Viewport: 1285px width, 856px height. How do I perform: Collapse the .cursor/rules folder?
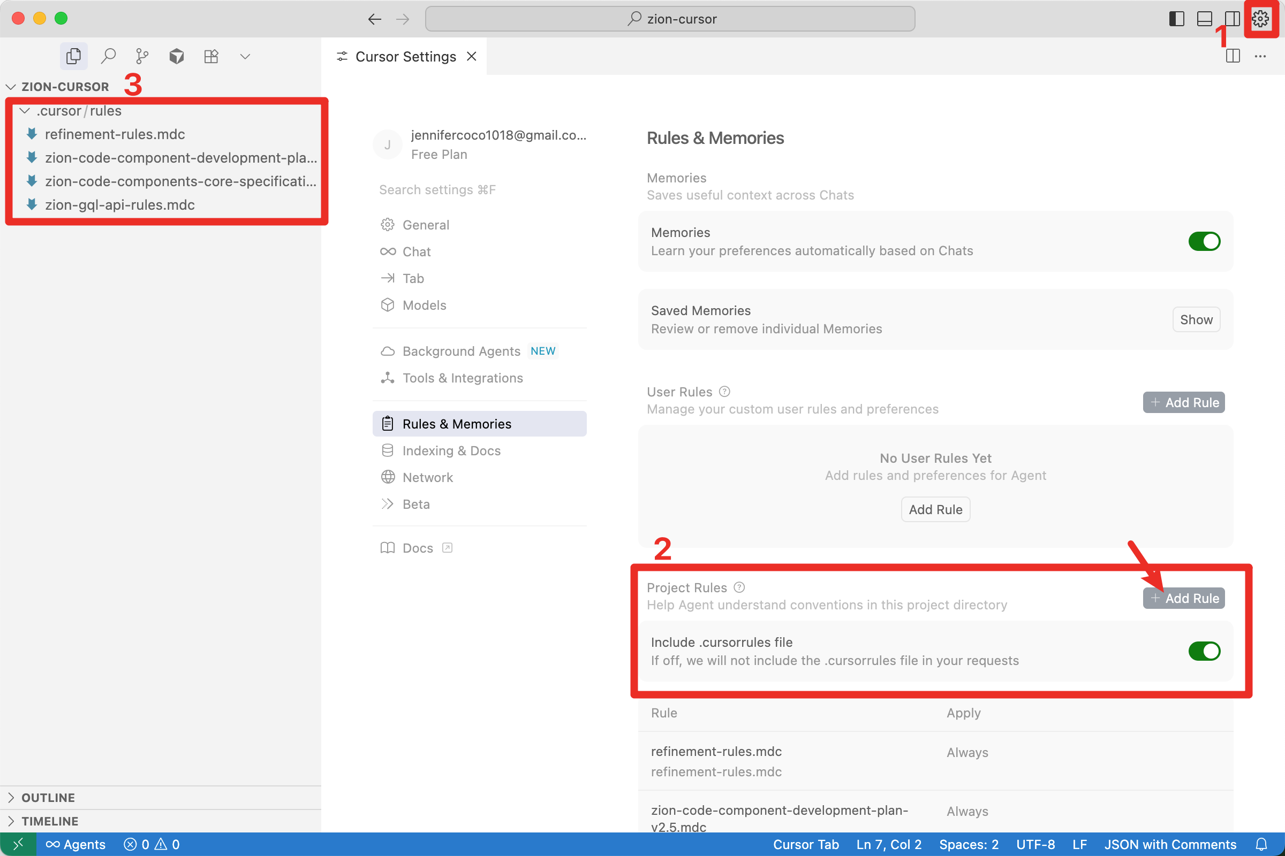[71, 111]
